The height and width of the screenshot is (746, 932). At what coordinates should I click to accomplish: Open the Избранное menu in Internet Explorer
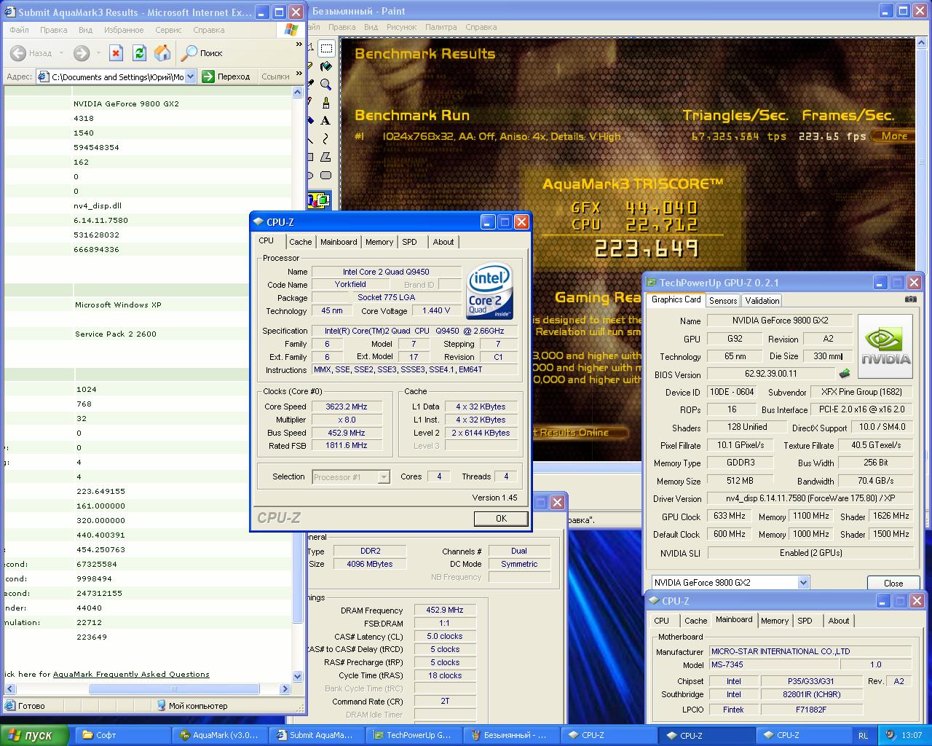123,30
